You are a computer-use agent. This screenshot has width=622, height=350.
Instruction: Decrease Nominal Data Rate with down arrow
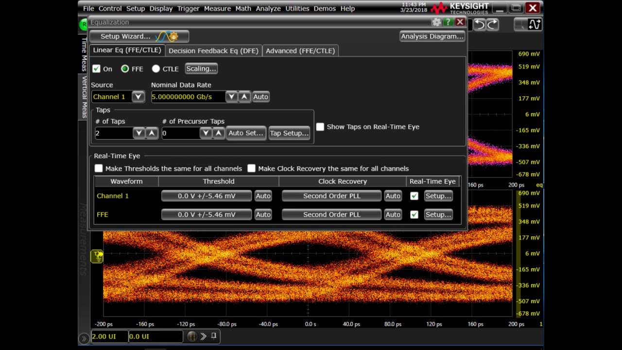[x=232, y=97]
